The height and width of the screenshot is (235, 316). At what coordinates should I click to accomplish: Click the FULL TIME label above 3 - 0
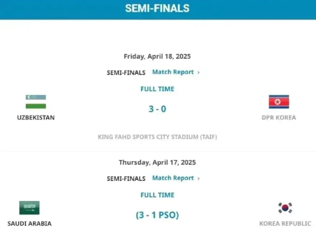[x=157, y=89]
